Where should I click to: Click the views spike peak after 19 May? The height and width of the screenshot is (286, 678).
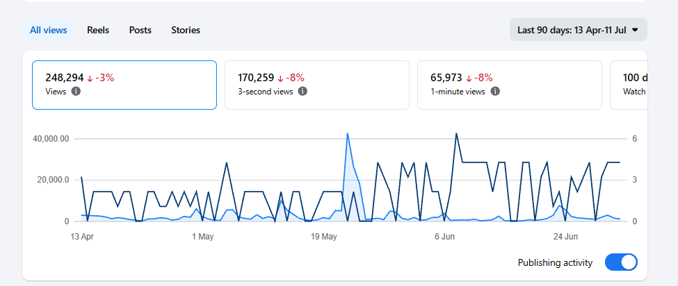(347, 133)
